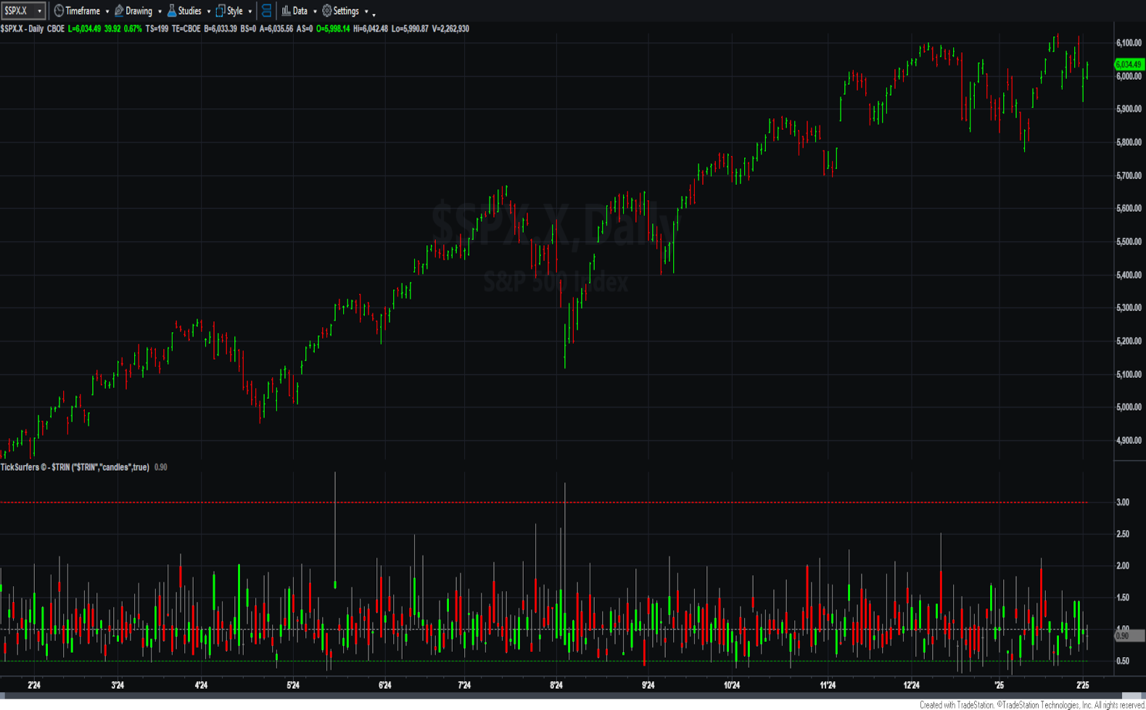
Task: Click the Settings gear icon
Action: [327, 11]
